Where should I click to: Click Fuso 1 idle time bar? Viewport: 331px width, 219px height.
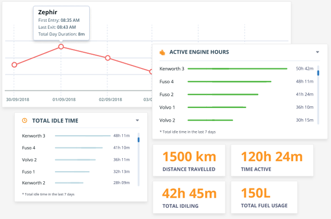[72, 172]
